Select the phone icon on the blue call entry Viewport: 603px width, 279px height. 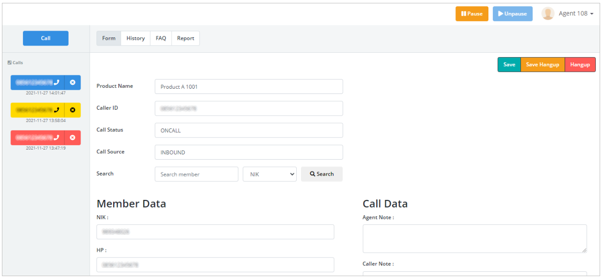58,82
